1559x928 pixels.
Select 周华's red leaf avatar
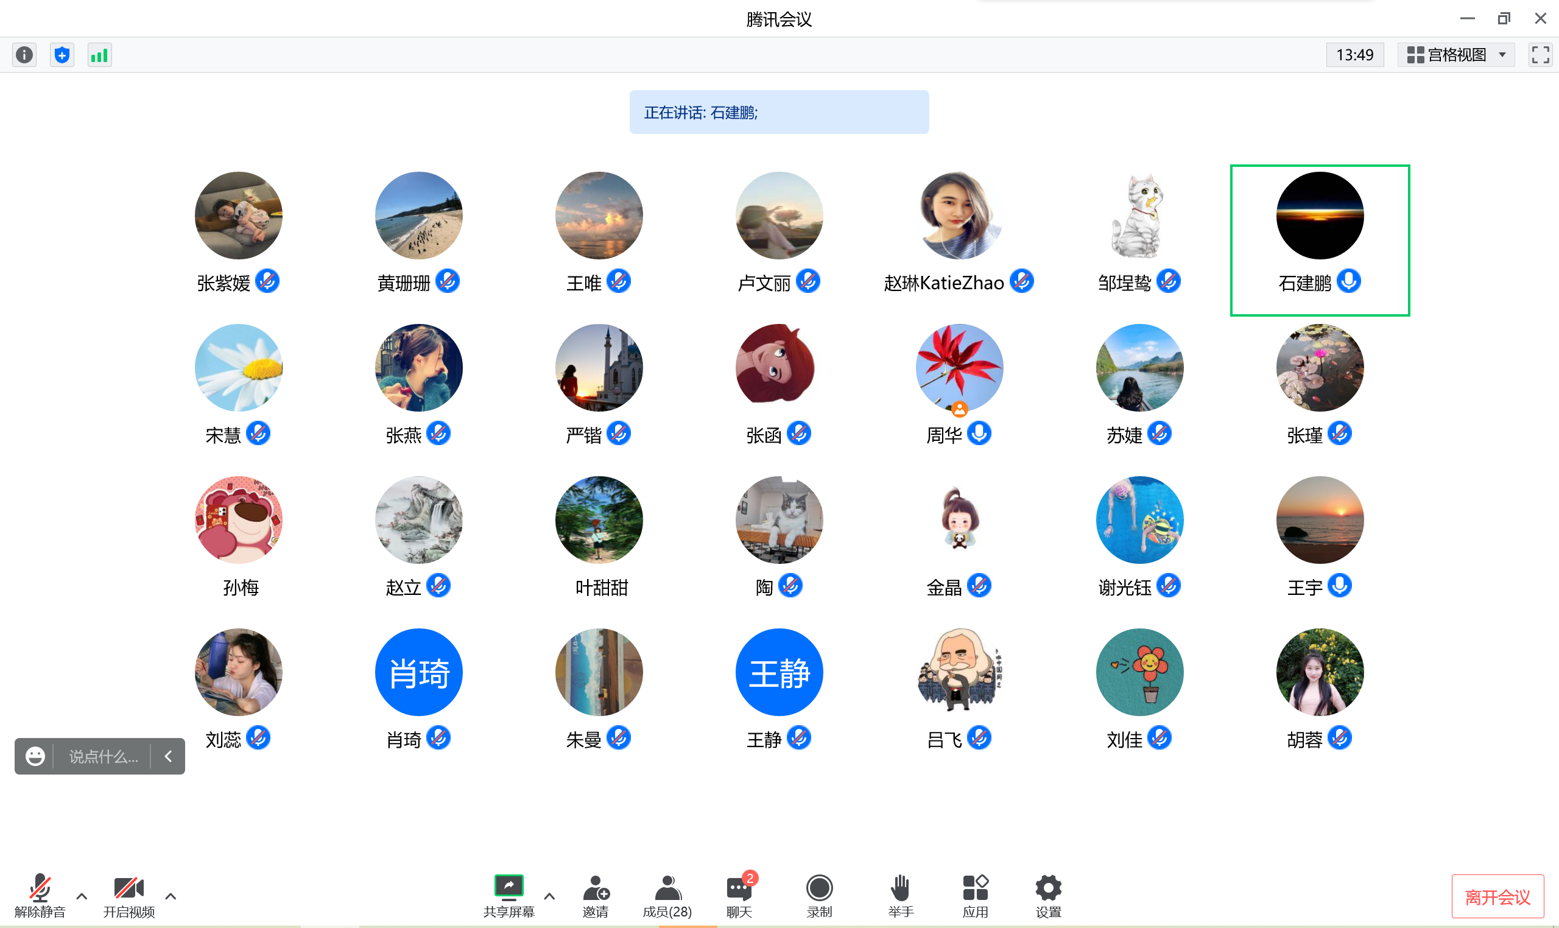point(959,368)
